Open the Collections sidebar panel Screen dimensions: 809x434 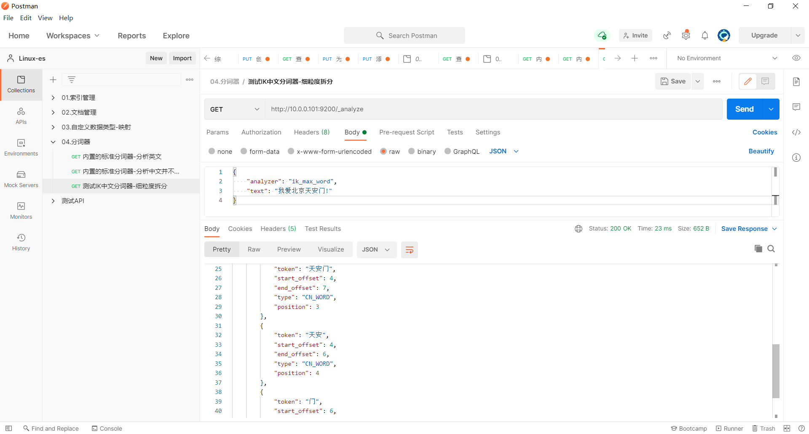click(x=21, y=84)
